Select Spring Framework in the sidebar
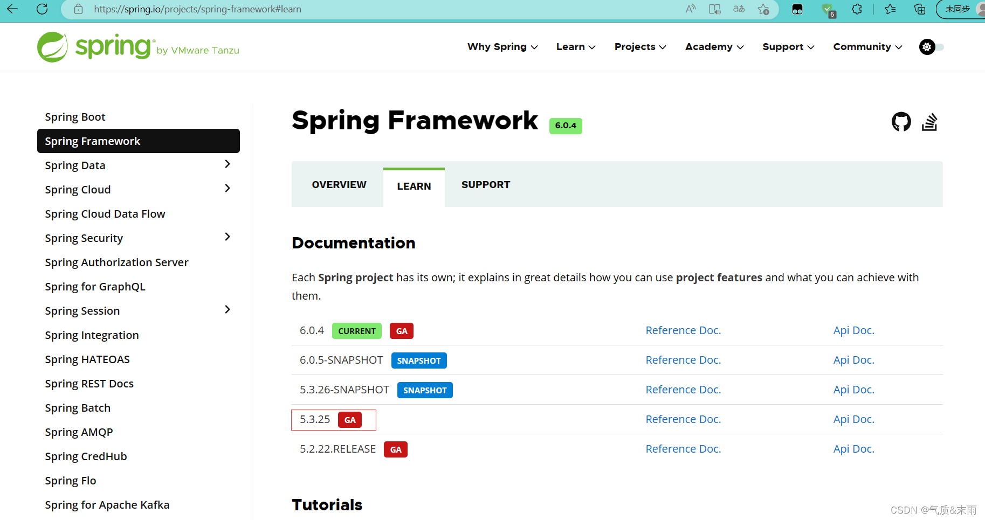Screen dimensions: 985x520 [139, 141]
